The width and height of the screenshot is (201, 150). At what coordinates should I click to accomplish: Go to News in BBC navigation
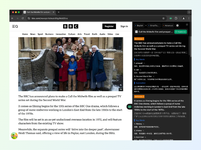pos(33,34)
